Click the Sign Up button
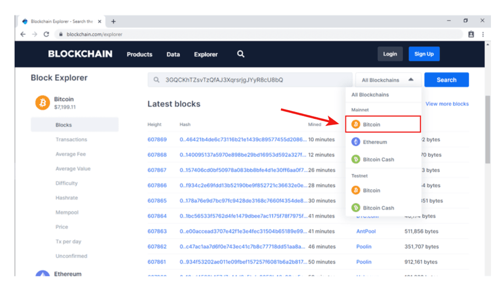The width and height of the screenshot is (497, 288). (424, 54)
